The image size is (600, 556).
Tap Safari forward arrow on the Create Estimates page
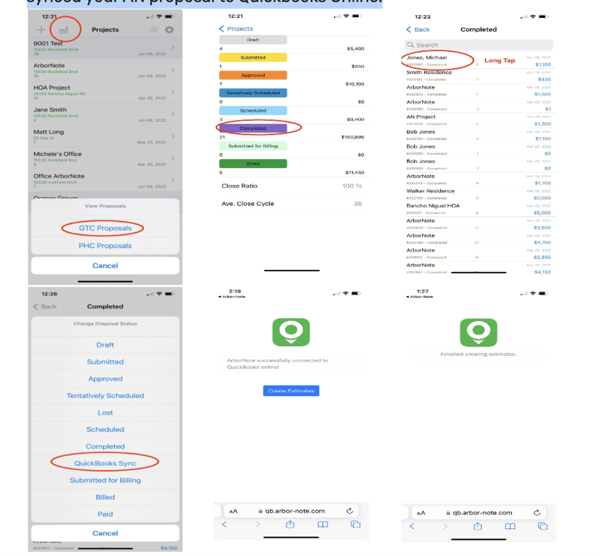[x=257, y=524]
